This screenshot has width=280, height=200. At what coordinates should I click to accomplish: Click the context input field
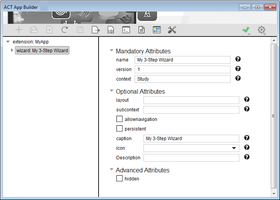click(183, 79)
